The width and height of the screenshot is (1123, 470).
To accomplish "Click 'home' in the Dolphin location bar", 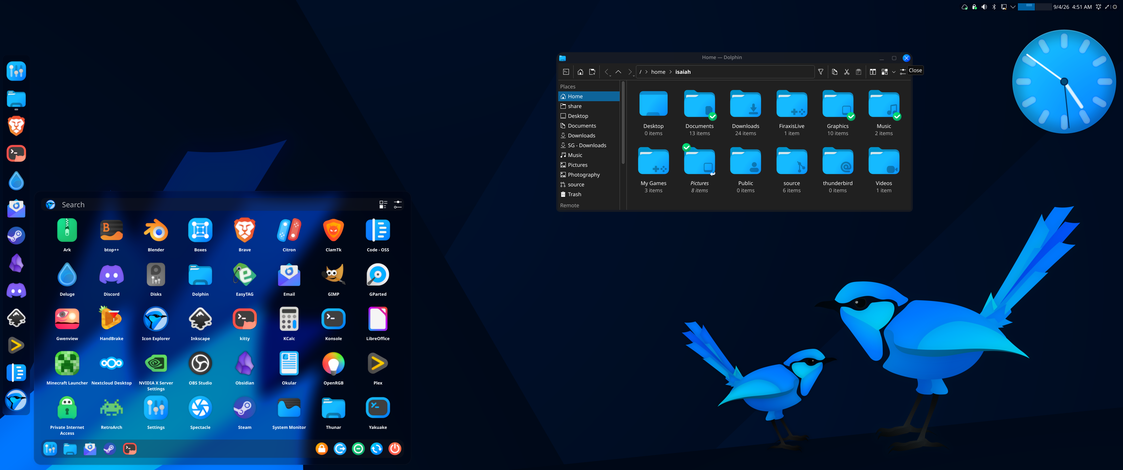I will click(658, 72).
